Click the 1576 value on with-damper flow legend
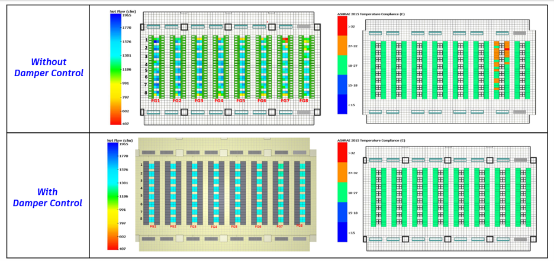This screenshot has width=554, height=261. [124, 169]
